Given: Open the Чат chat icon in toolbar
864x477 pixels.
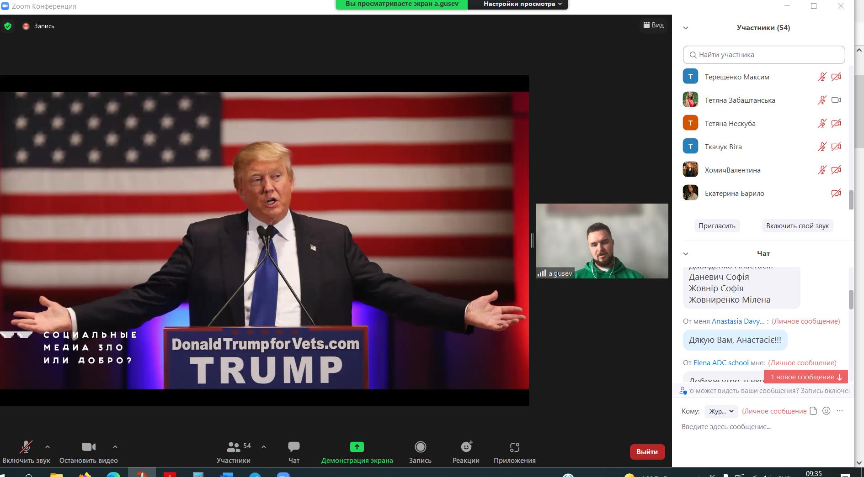Looking at the screenshot, I should (x=293, y=447).
